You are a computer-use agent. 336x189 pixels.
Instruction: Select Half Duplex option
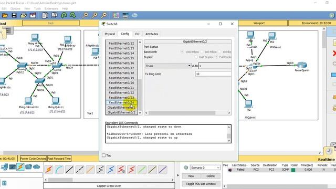coord(196,57)
